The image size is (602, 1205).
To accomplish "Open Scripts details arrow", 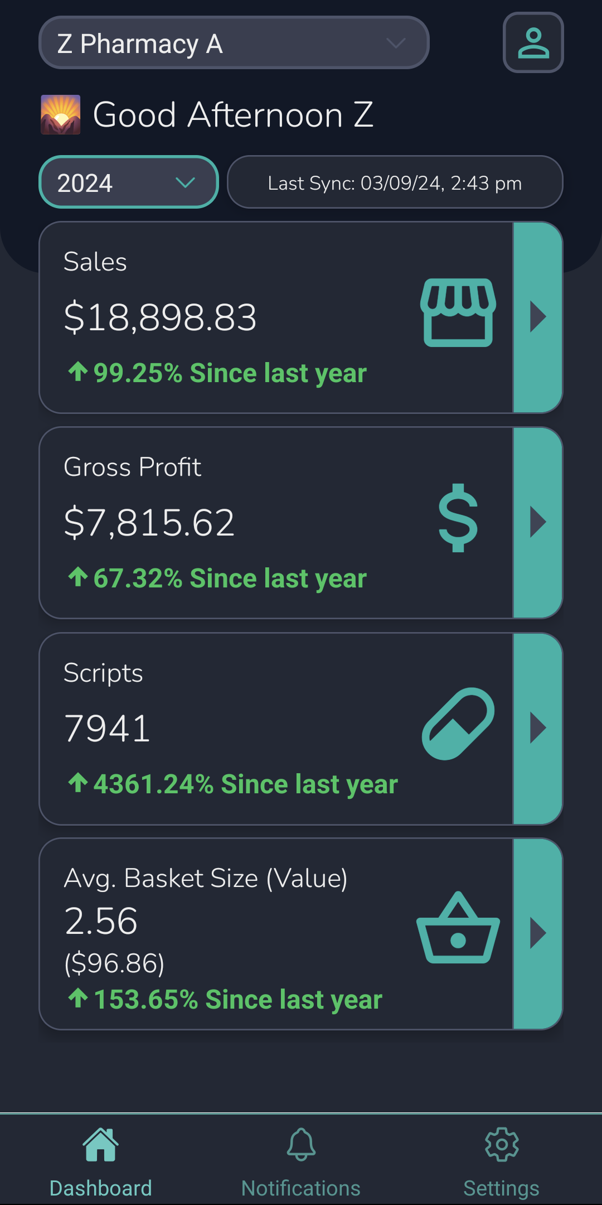I will 537,728.
